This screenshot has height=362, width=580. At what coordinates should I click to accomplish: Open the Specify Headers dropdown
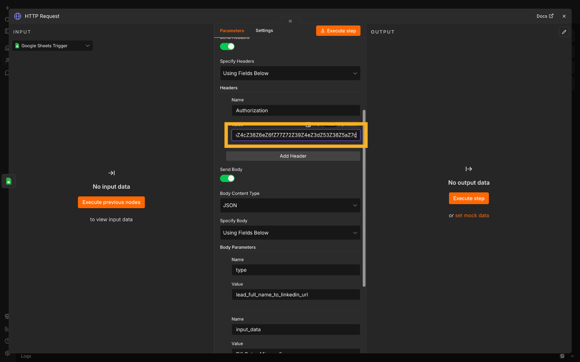(x=290, y=73)
